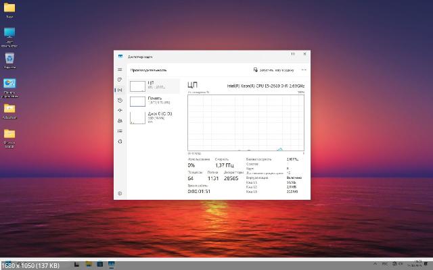Open App history from the sidebar
Screen dimensions: 433x270
(x=120, y=100)
